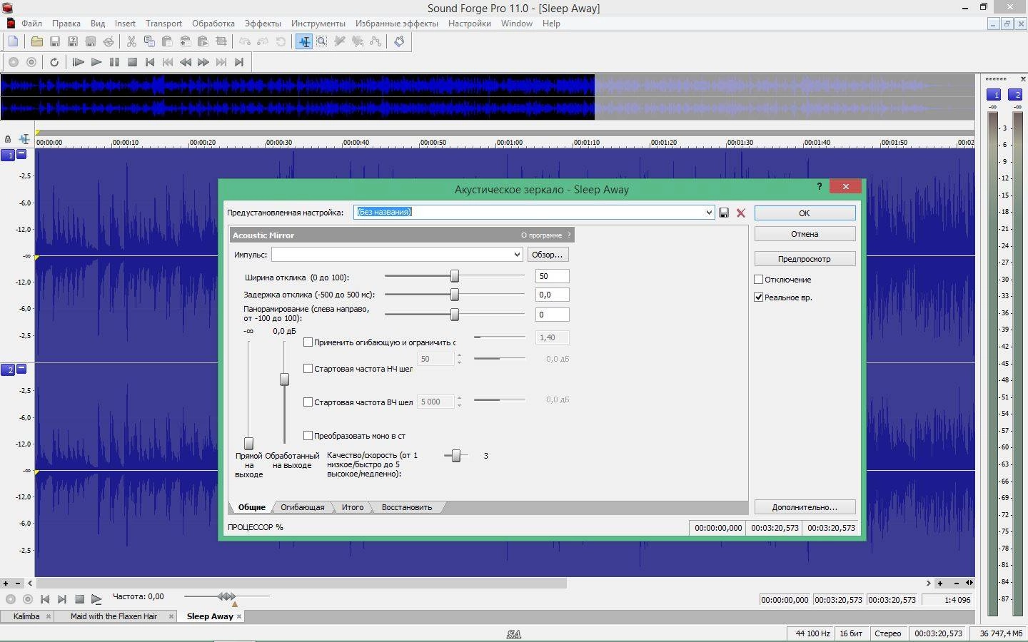
Task: Switch to Maid with the Flaxen Hair tab
Action: tap(114, 616)
